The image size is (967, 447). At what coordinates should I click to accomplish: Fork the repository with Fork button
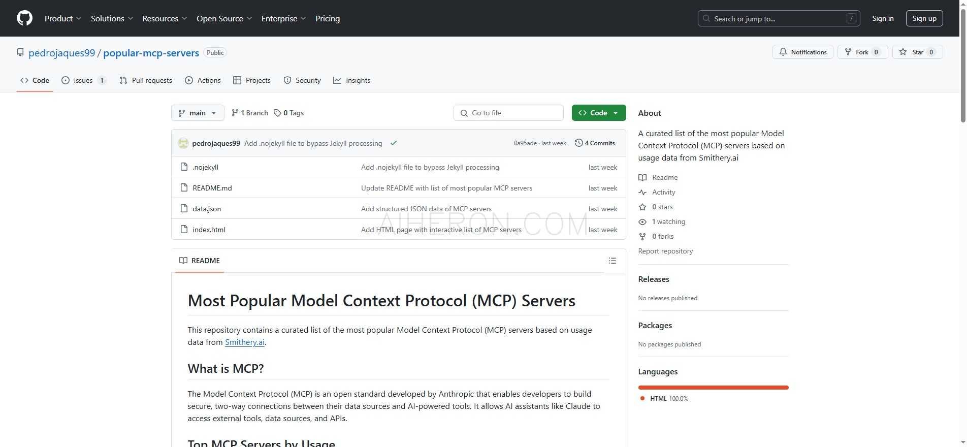(x=862, y=52)
